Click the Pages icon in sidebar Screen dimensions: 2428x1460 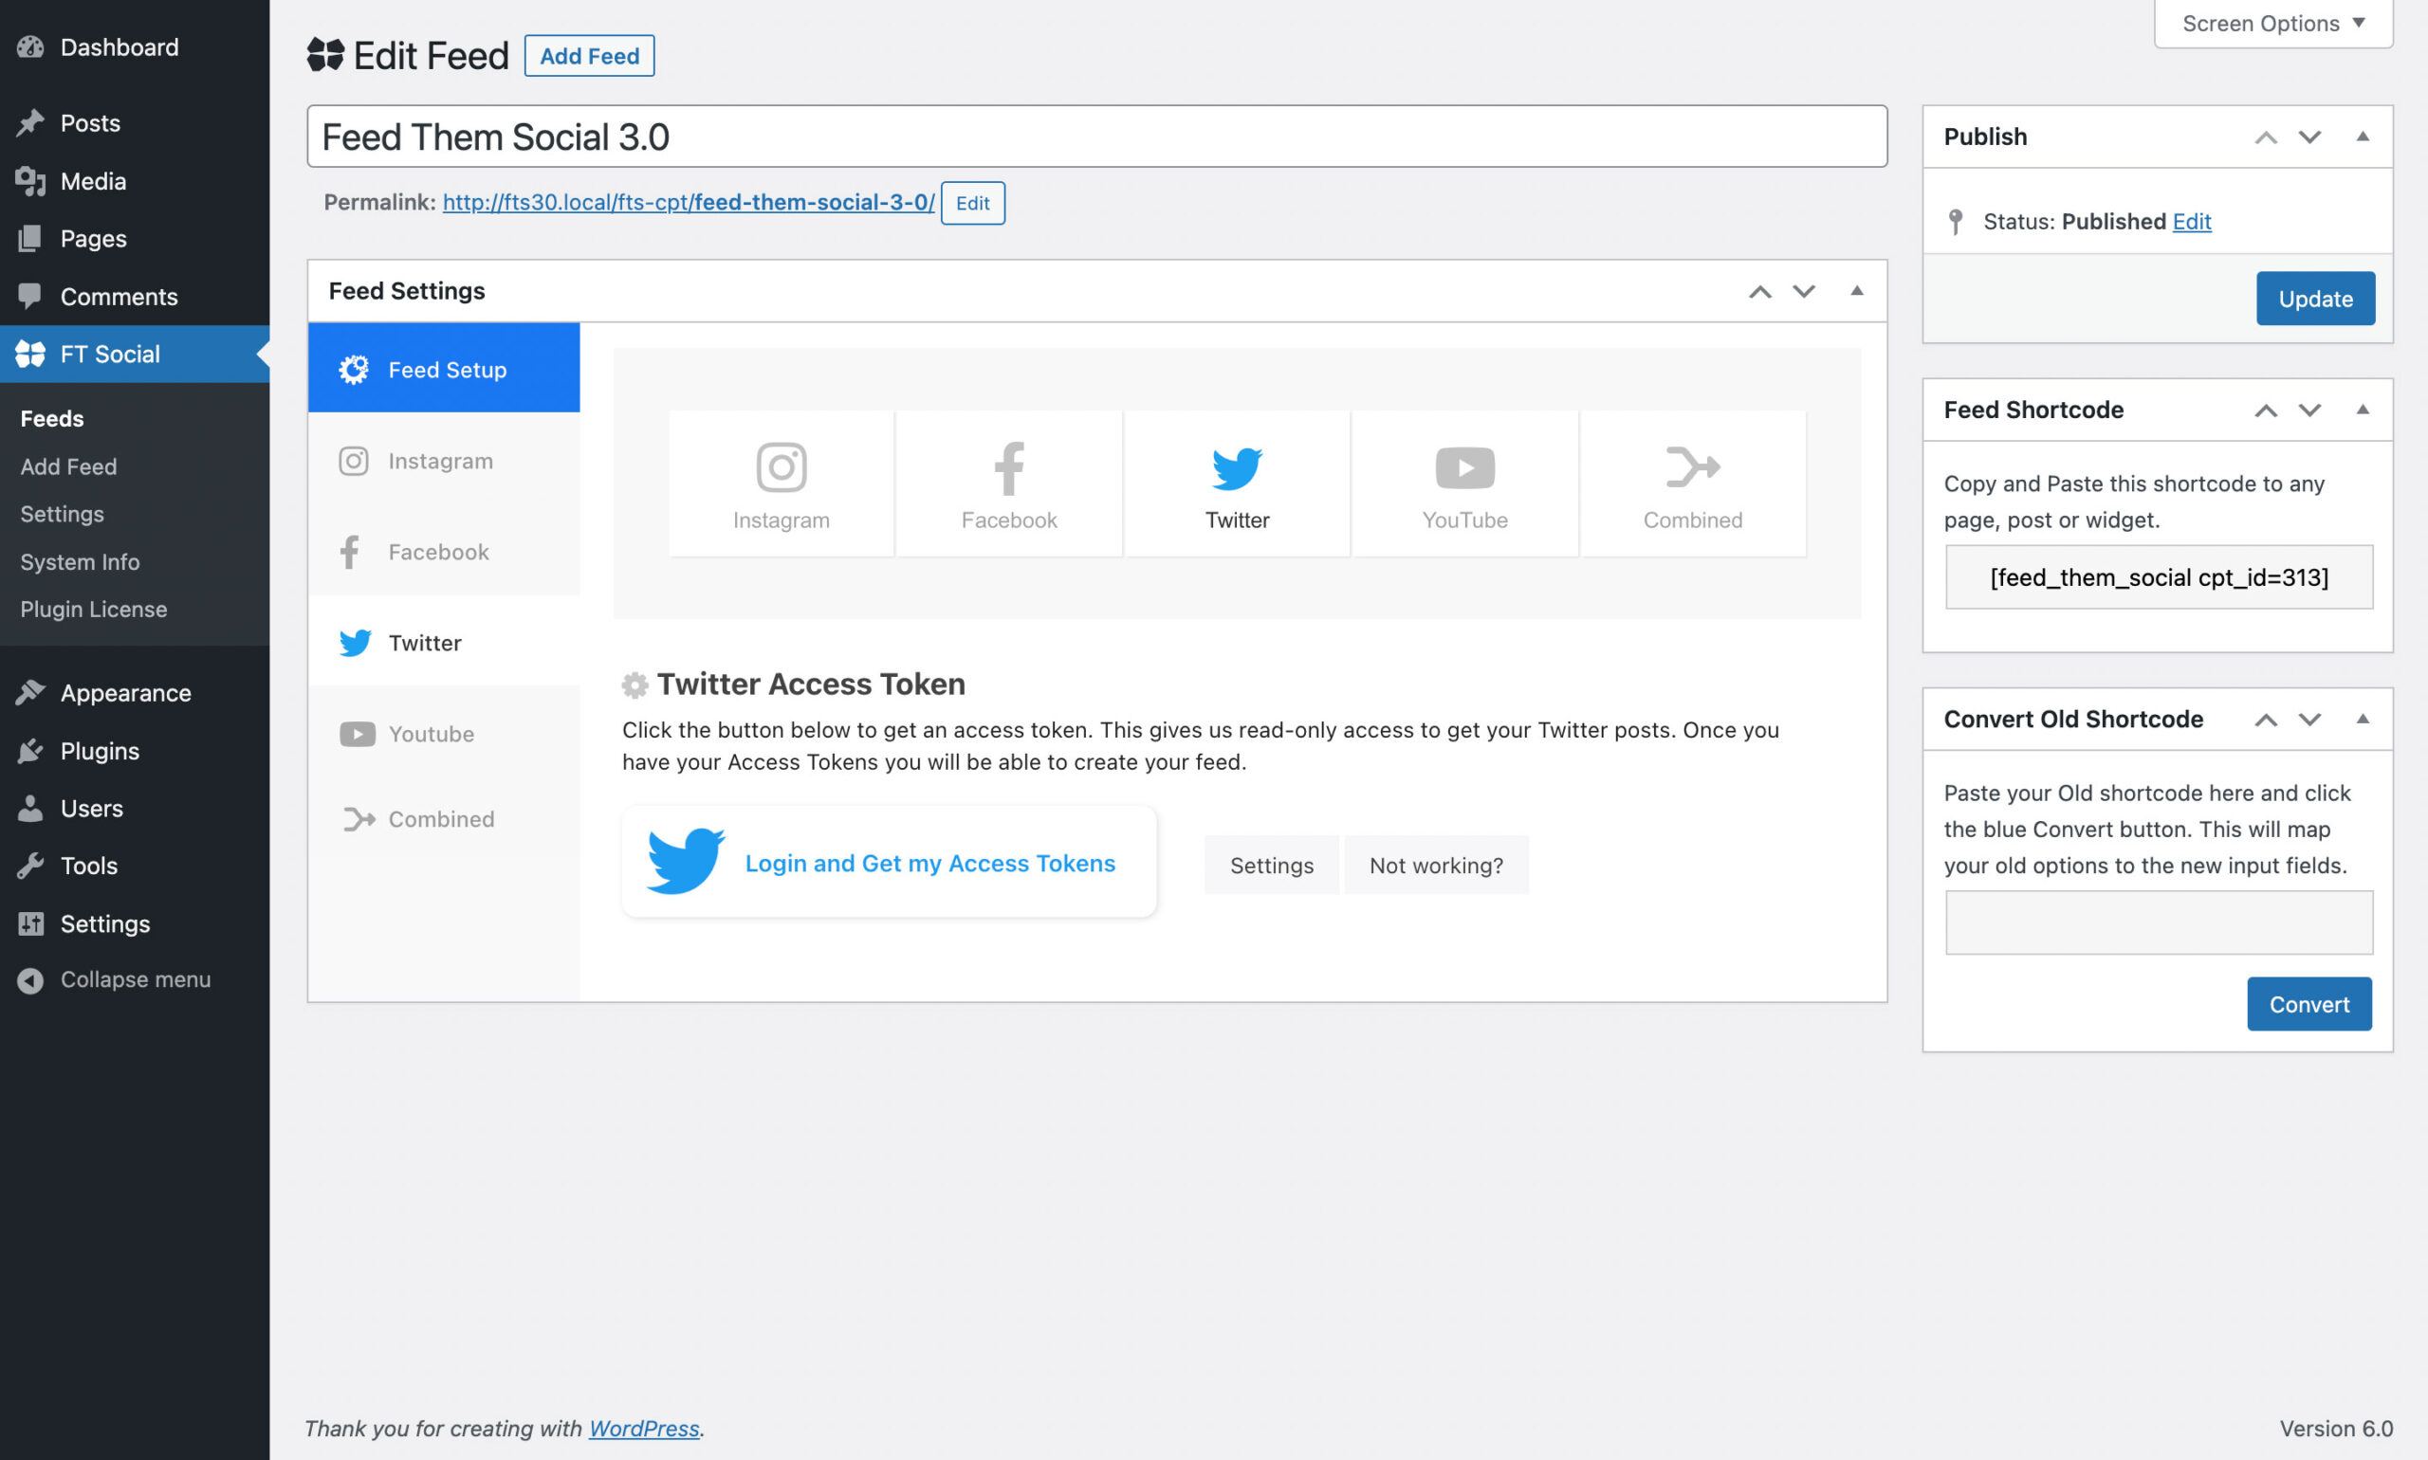(x=30, y=237)
